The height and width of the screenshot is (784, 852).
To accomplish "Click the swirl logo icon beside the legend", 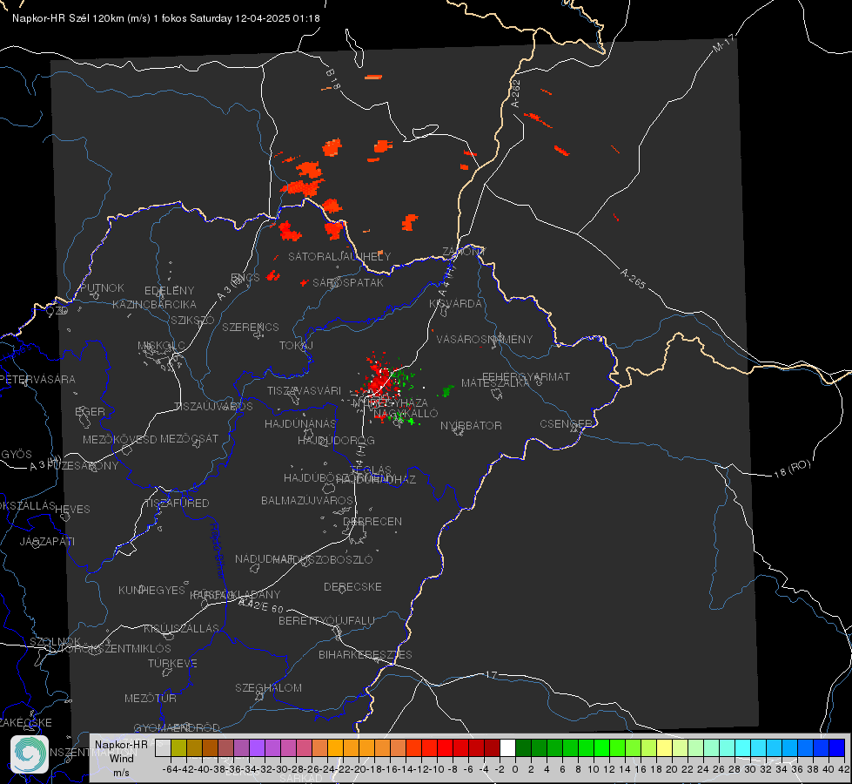I will [x=30, y=754].
